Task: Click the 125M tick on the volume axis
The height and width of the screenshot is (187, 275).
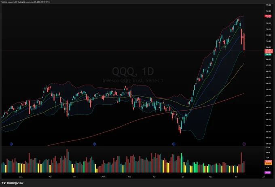Action: pos(268,147)
